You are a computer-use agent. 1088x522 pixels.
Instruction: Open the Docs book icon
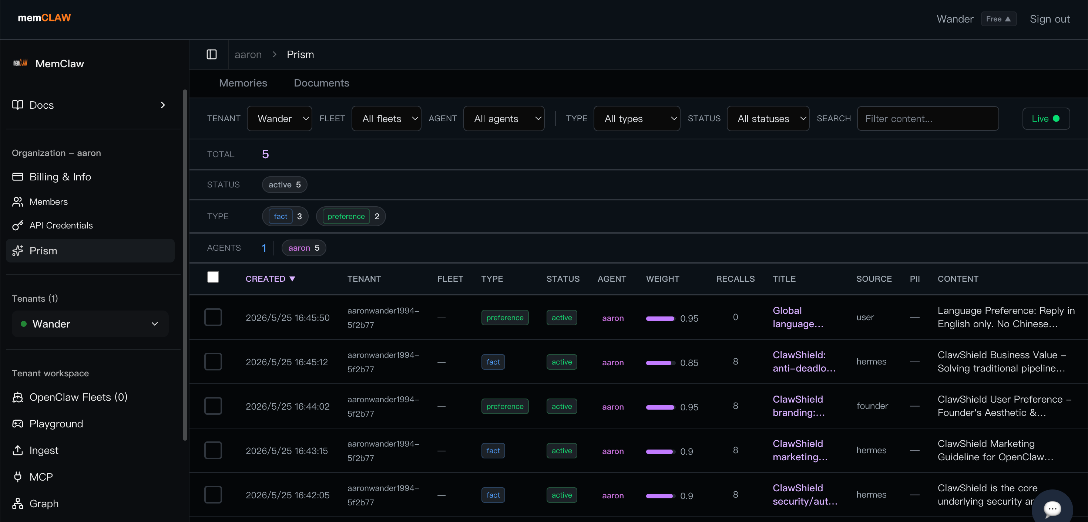(18, 105)
